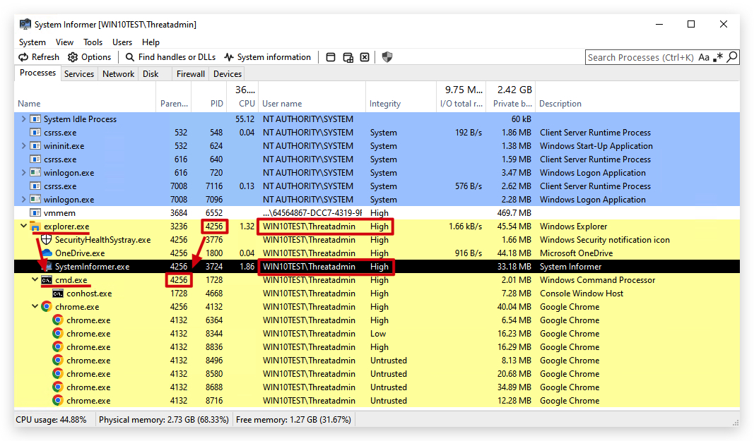Open Options via the gear icon
This screenshot has height=441, width=754.
click(73, 57)
